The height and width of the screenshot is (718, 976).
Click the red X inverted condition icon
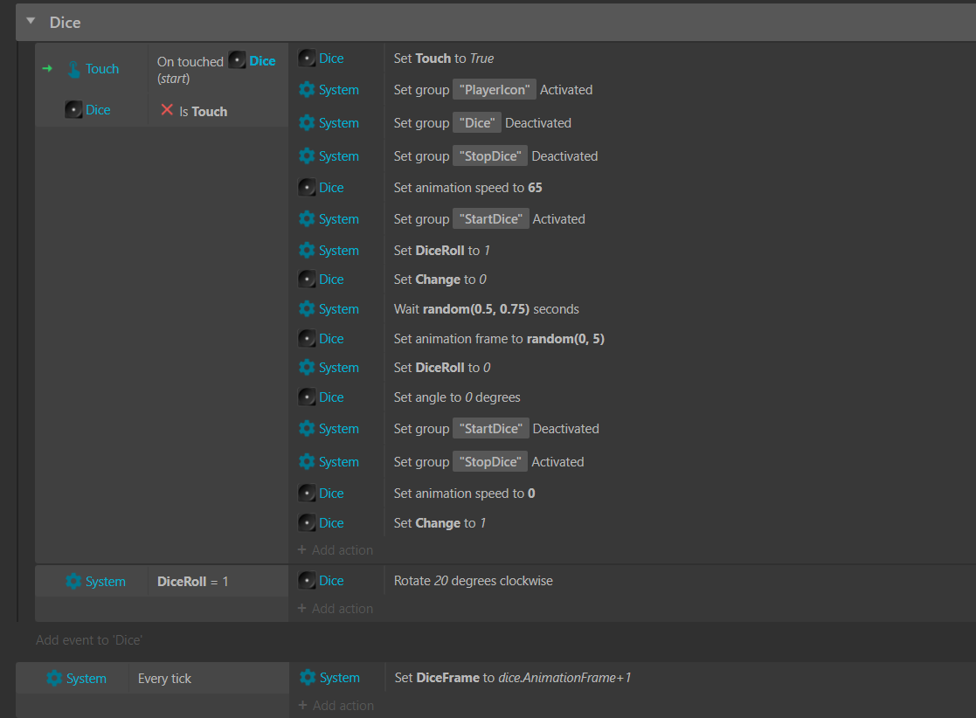pyautogui.click(x=167, y=111)
